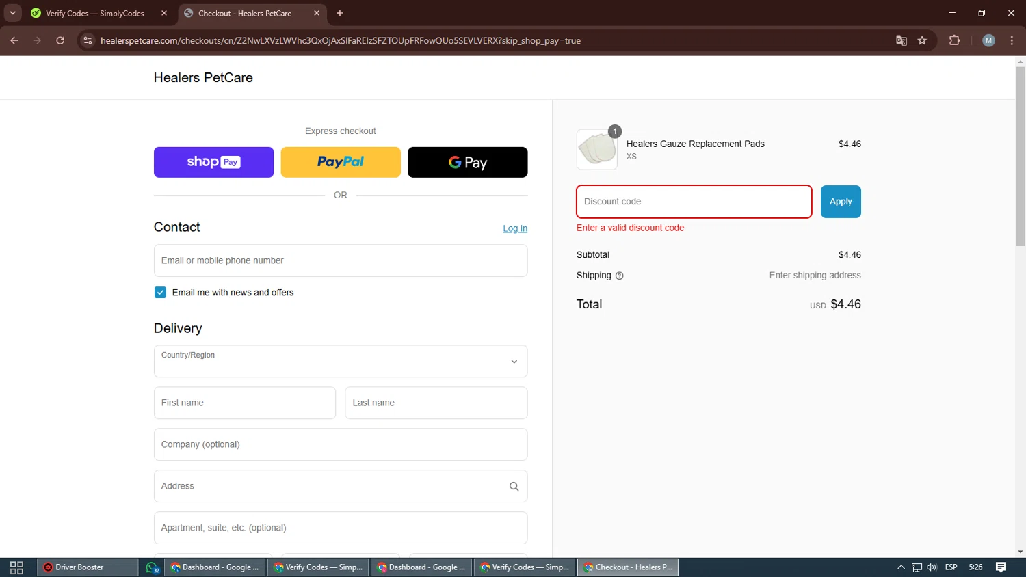Viewport: 1026px width, 577px height.
Task: Uncheck Email me with news and offers
Action: coord(160,293)
